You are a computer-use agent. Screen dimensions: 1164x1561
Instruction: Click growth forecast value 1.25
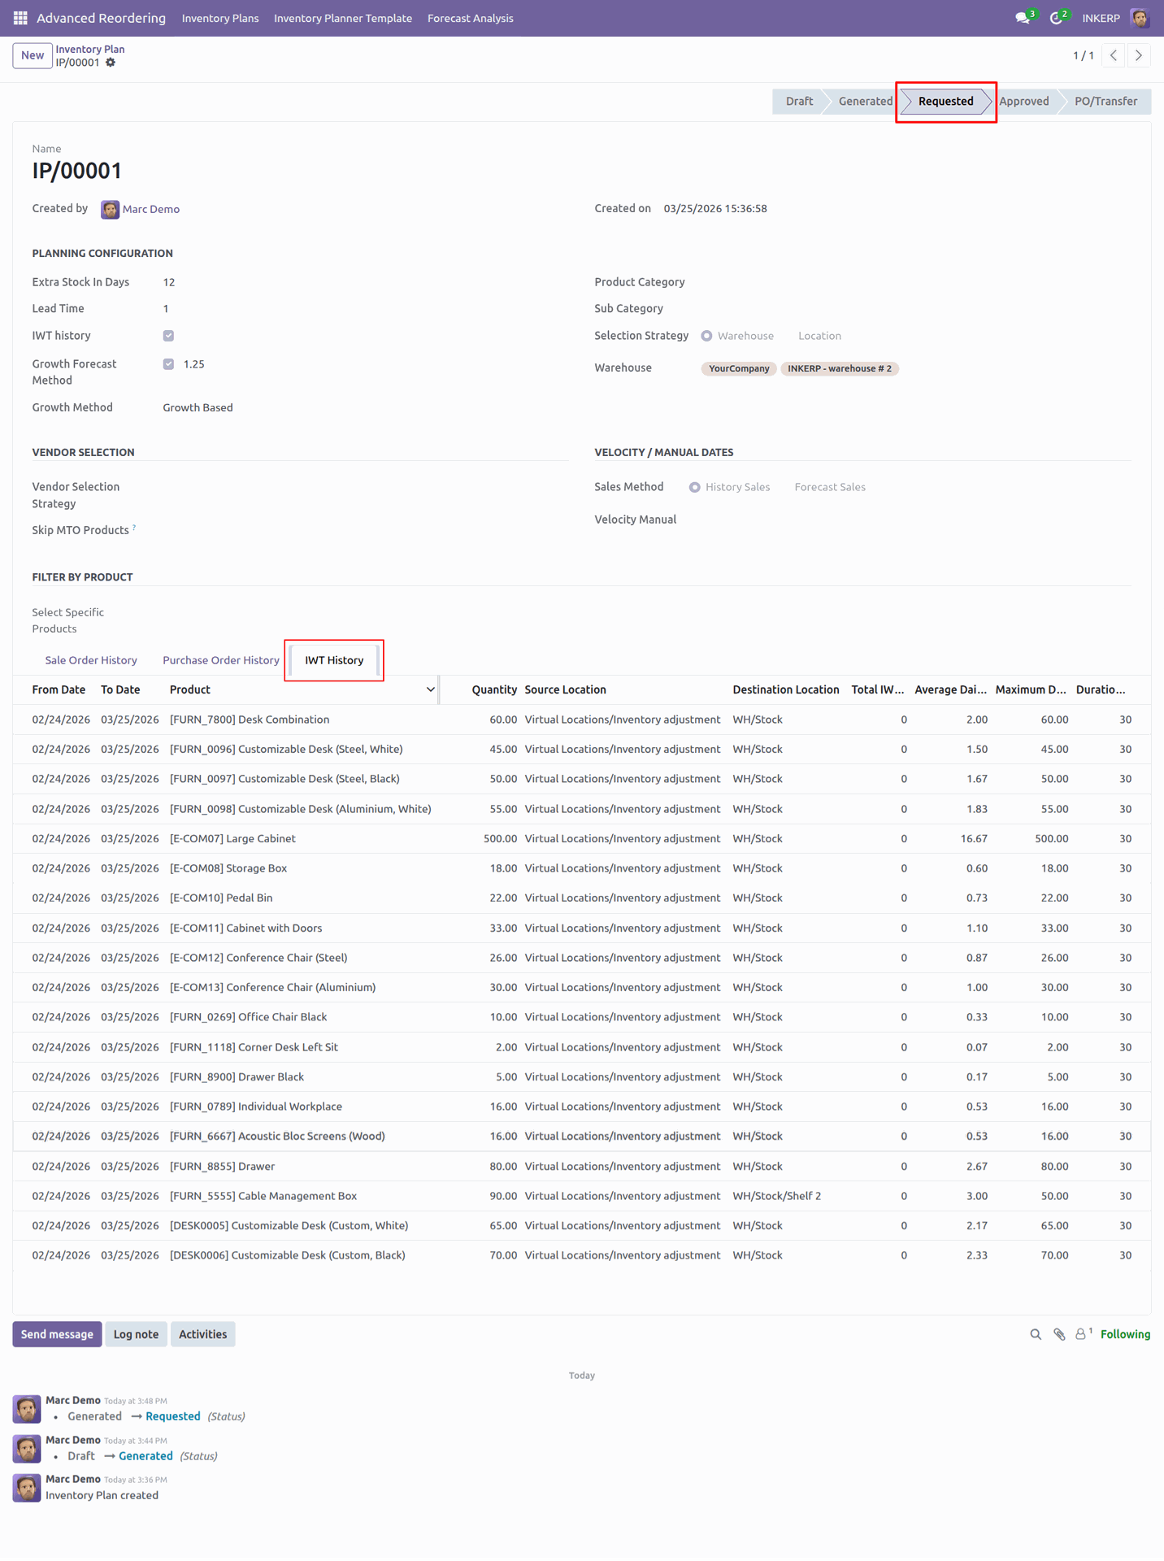point(194,364)
